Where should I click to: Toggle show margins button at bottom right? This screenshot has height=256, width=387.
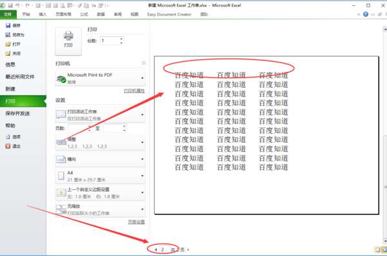377,250
